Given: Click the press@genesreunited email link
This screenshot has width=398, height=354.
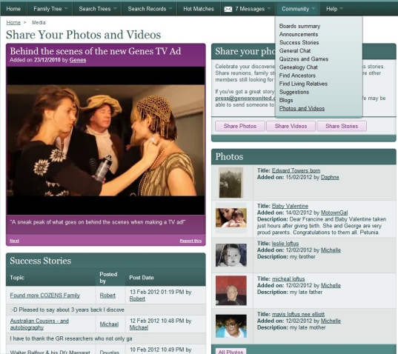Looking at the screenshot, I should click(x=245, y=98).
